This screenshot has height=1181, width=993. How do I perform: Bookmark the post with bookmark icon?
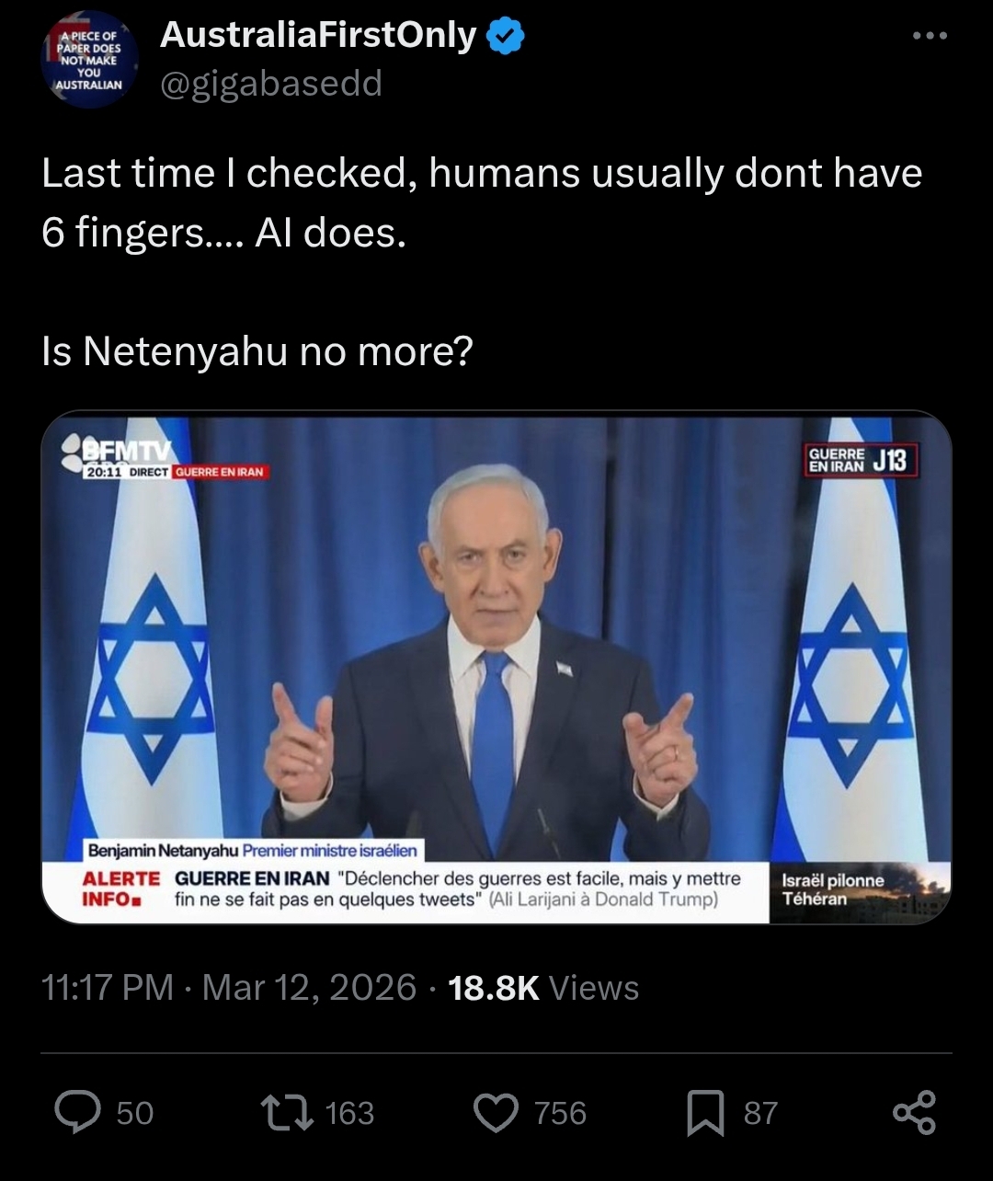(706, 1113)
